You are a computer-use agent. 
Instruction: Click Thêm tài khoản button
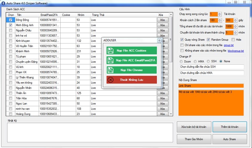pyautogui.click(x=230, y=127)
